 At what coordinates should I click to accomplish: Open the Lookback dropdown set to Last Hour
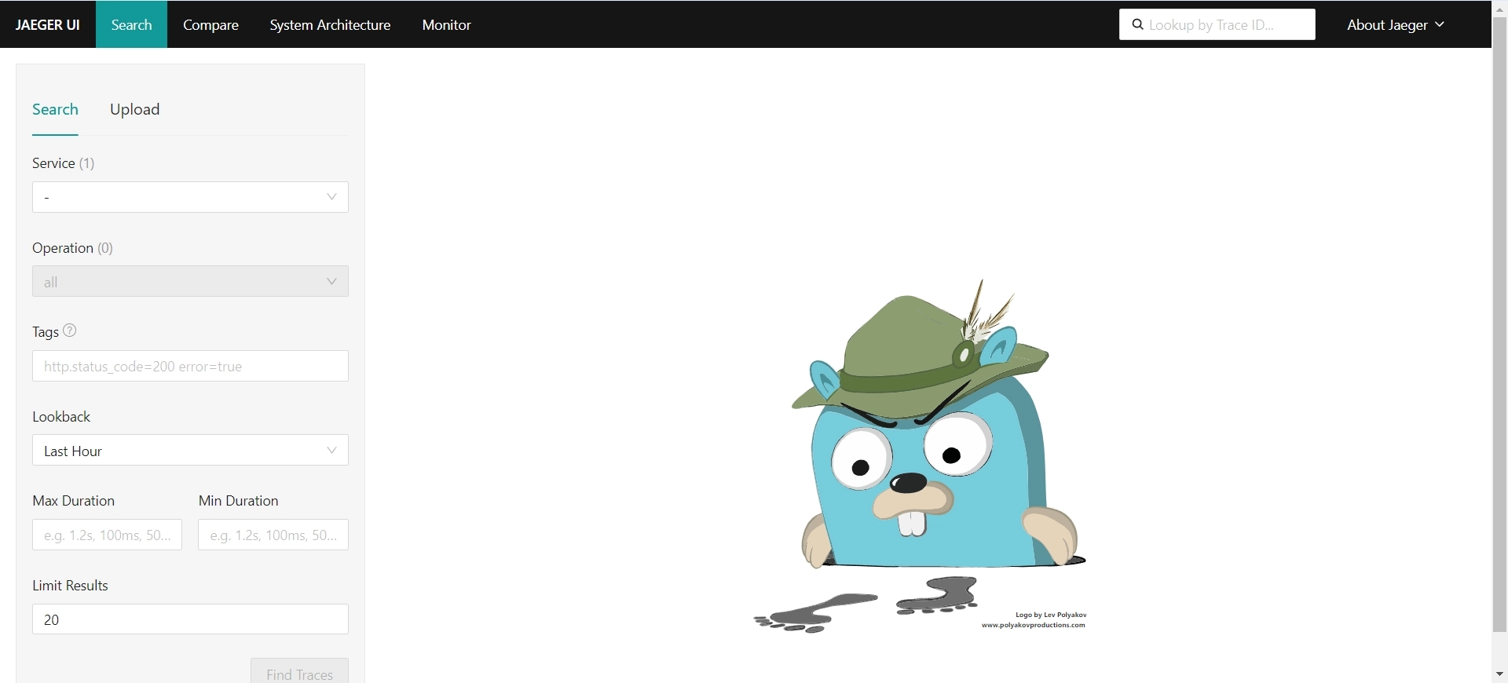point(190,451)
